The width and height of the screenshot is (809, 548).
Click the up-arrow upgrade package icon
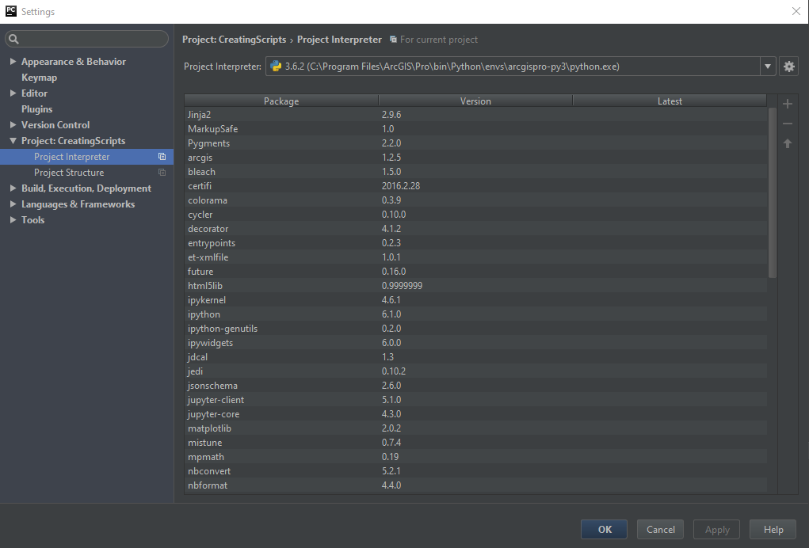pyautogui.click(x=788, y=143)
